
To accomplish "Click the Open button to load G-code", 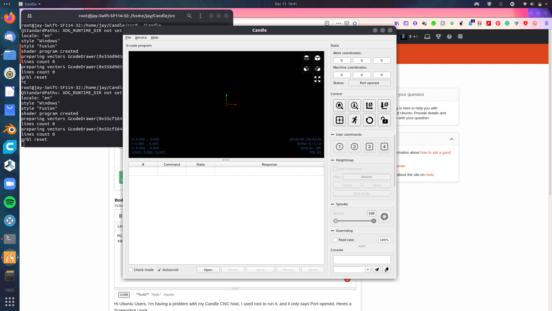I will [208, 270].
